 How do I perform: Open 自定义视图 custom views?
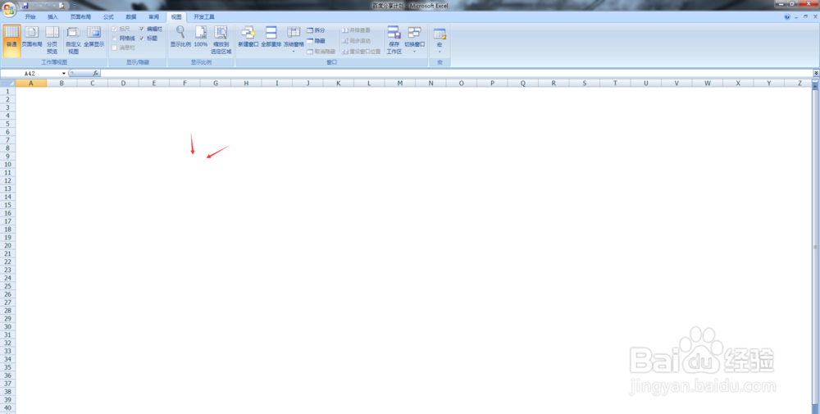click(x=73, y=40)
